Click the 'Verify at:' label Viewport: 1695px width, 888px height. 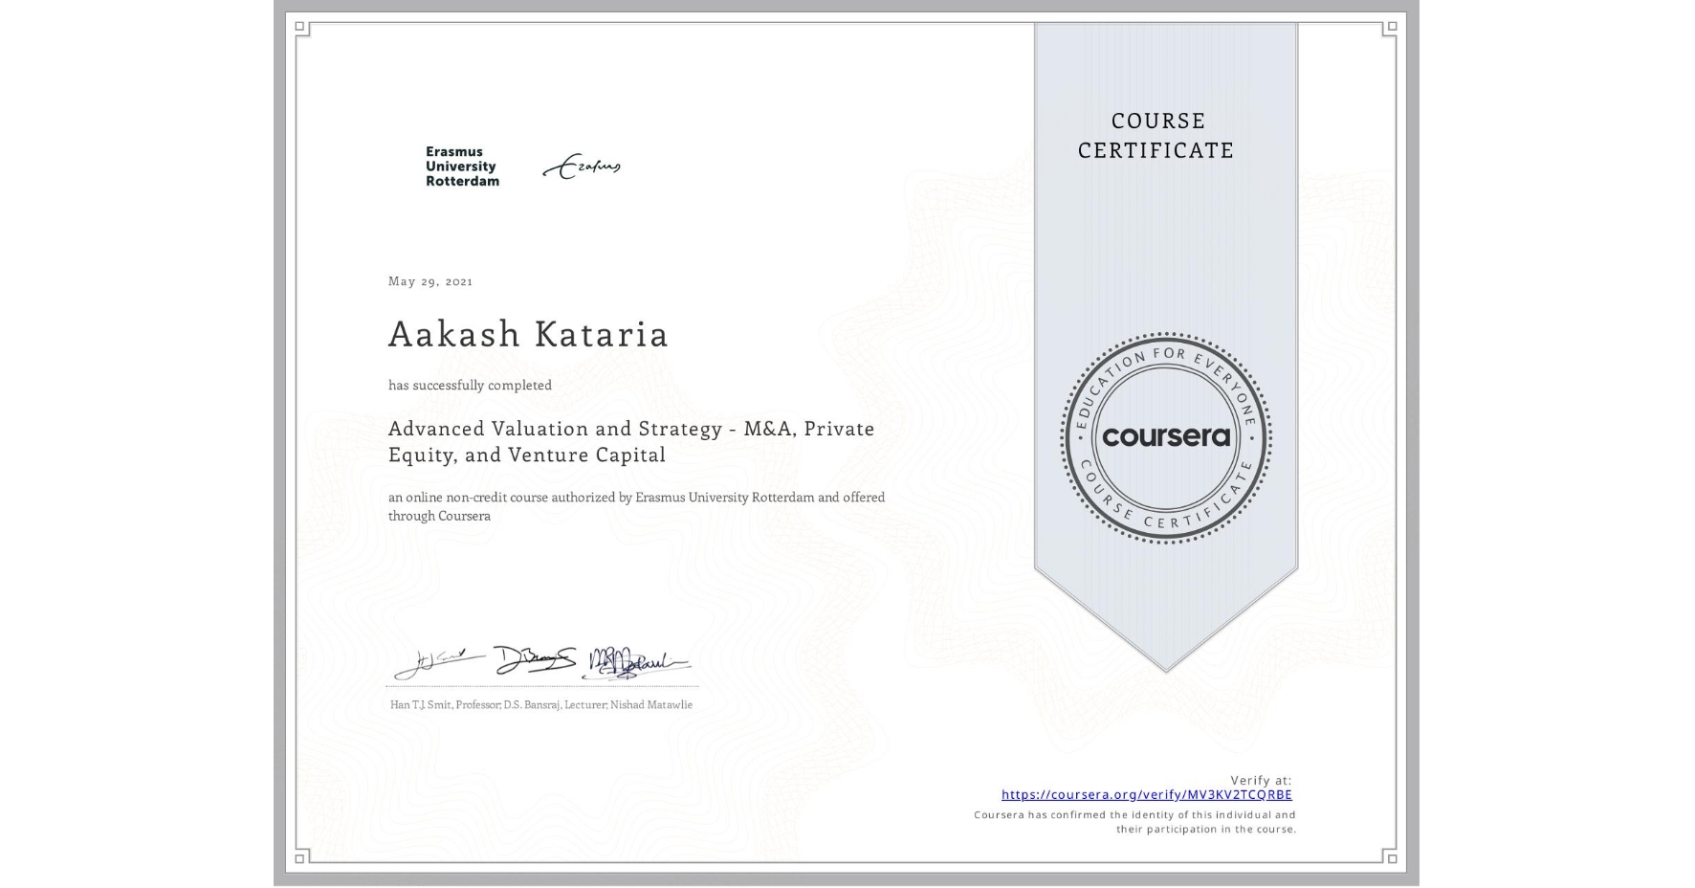click(x=1261, y=780)
